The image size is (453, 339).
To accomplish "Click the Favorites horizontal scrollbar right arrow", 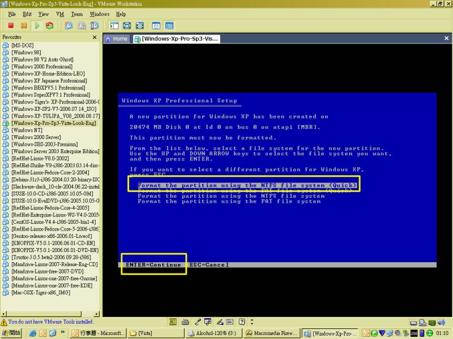I will pos(97,314).
